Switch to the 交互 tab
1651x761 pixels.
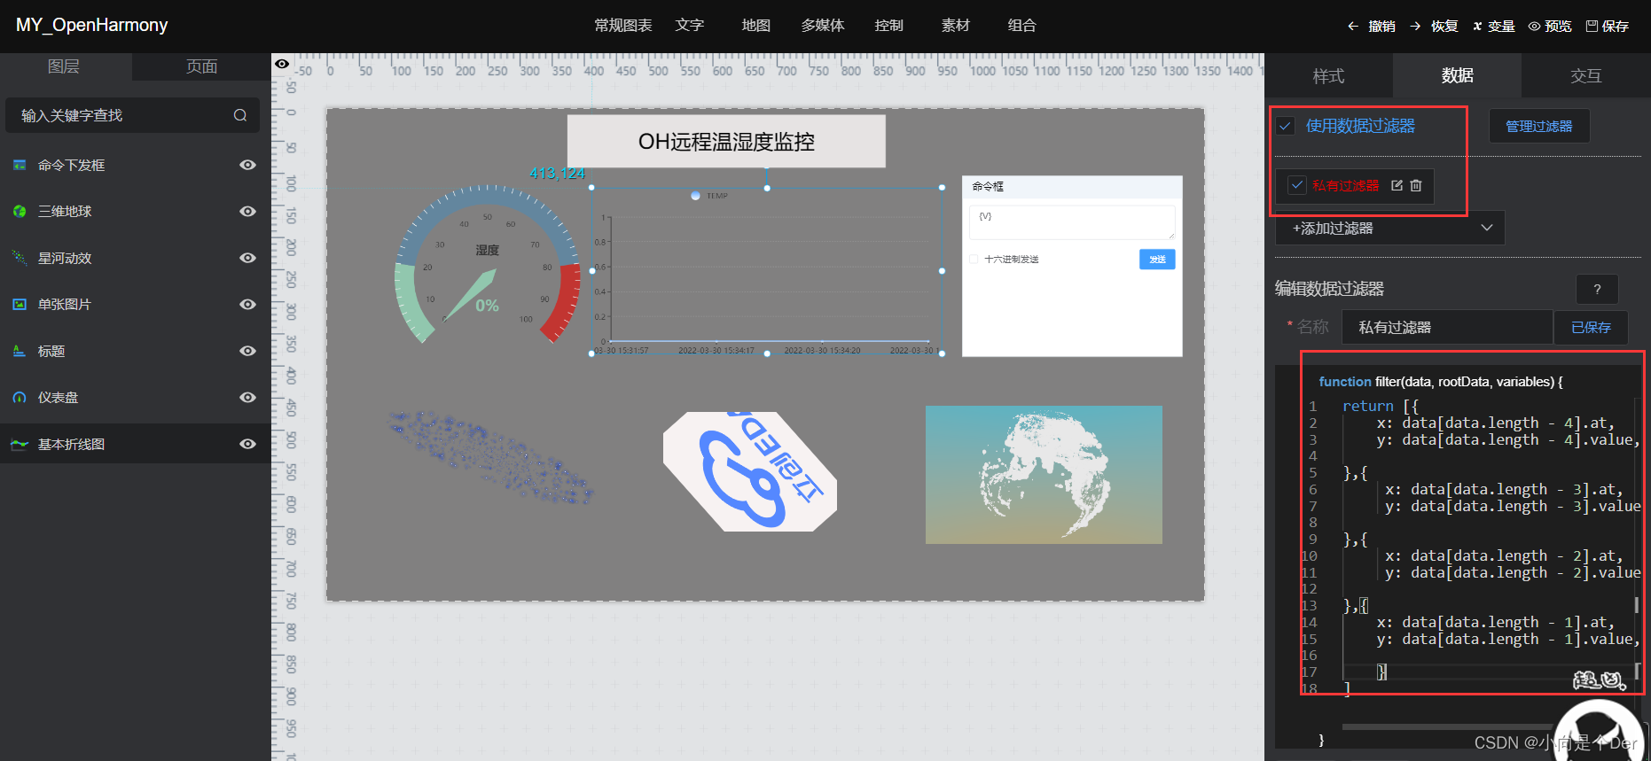(x=1585, y=76)
